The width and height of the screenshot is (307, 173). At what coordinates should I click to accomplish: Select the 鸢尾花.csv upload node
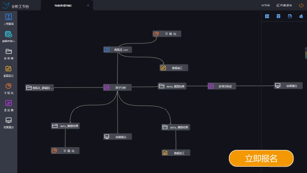[118, 50]
